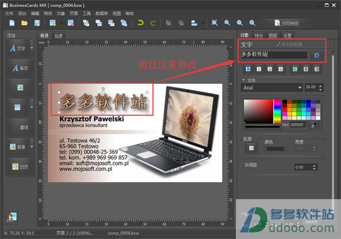Click the zoom in magnifier icon
This screenshot has width=341, height=239.
[227, 23]
